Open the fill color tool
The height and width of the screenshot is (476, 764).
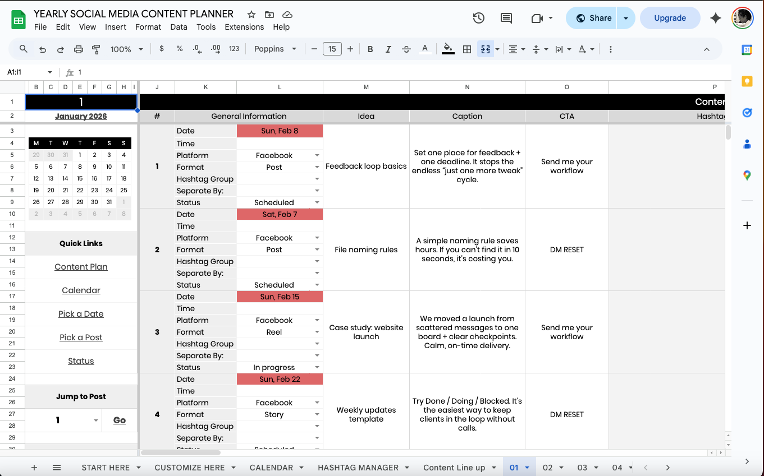[447, 49]
